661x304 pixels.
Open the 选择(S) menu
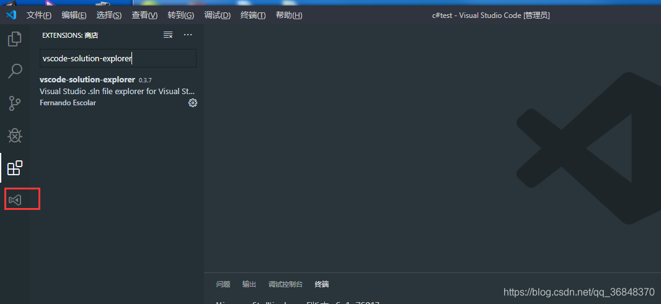pyautogui.click(x=109, y=15)
